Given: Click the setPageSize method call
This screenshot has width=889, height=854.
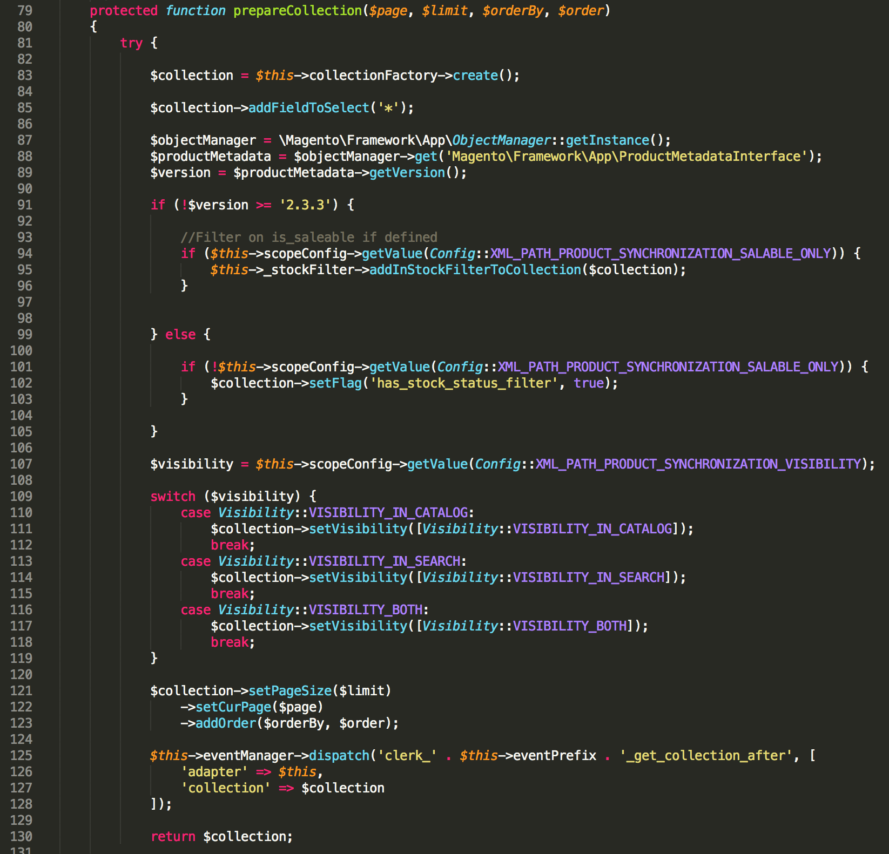Looking at the screenshot, I should tap(290, 691).
